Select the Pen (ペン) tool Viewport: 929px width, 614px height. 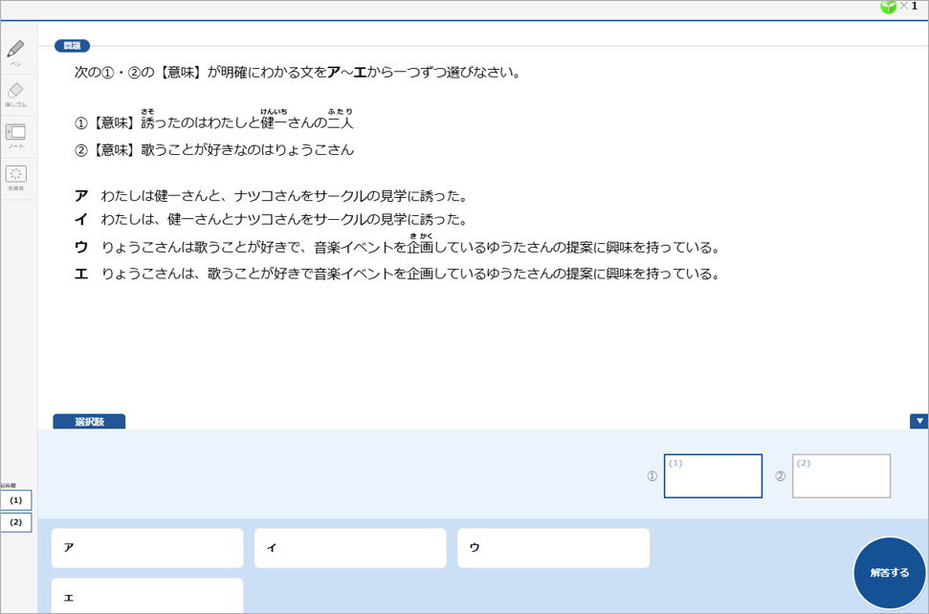(x=15, y=52)
